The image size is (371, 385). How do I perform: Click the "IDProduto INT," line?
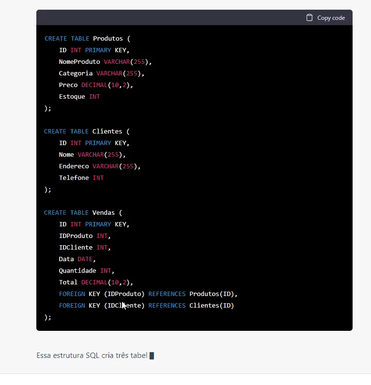[x=85, y=236]
